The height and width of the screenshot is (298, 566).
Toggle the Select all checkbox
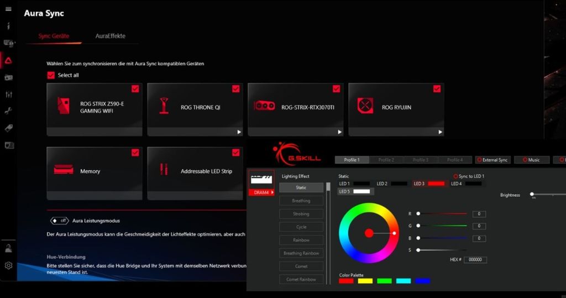tap(51, 75)
